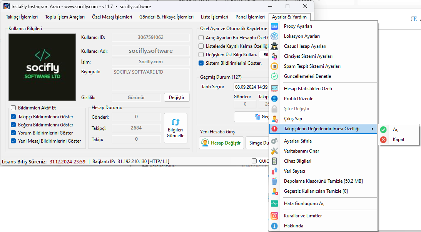Click the Spam Tespit Sistemi Ayarları icon
Image resolution: width=421 pixels, height=232 pixels.
coord(274,66)
